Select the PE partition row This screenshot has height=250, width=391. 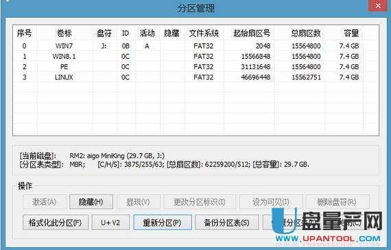point(195,67)
